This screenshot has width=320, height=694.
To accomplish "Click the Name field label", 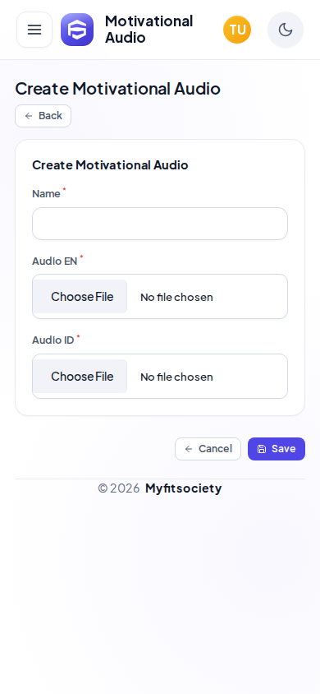I will pyautogui.click(x=46, y=194).
